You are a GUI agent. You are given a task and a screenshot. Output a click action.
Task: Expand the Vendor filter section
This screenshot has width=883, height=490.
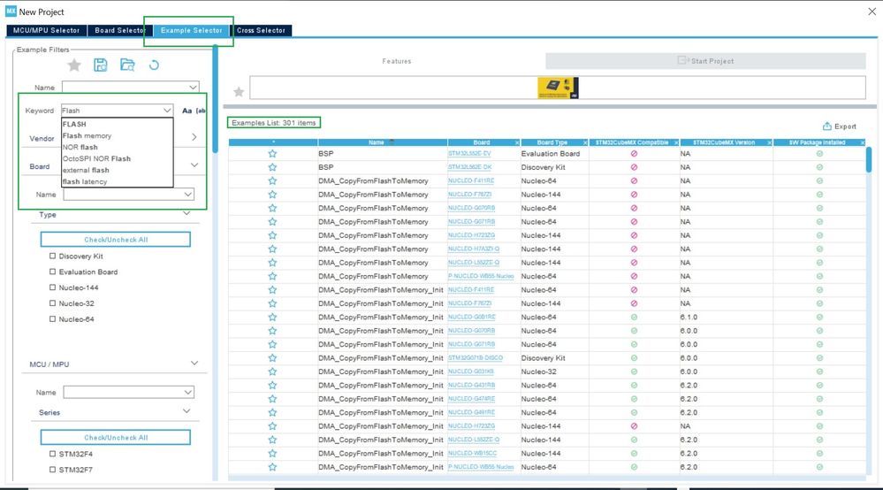194,137
